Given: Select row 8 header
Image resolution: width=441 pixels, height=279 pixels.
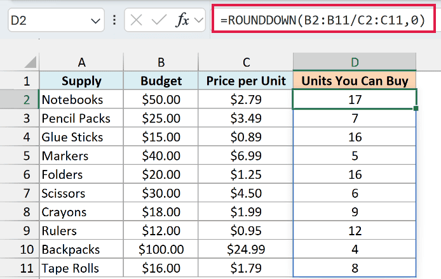Looking at the screenshot, I should pyautogui.click(x=20, y=212).
